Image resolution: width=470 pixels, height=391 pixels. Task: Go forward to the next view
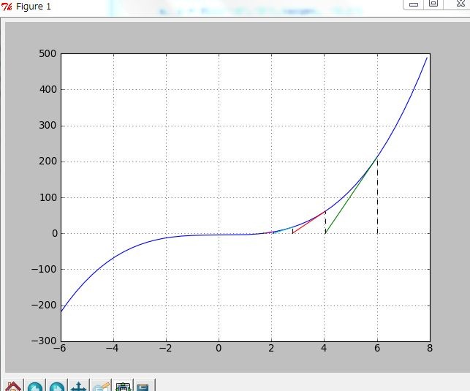56,386
